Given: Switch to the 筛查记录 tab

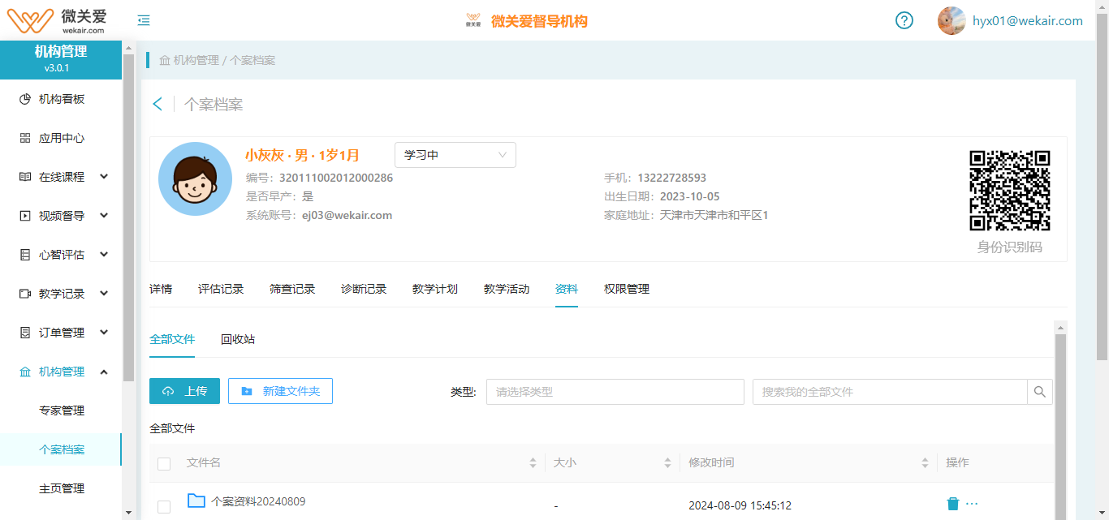Looking at the screenshot, I should point(292,289).
